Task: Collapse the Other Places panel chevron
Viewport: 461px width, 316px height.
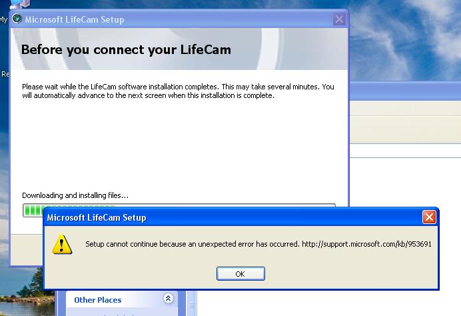Action: pyautogui.click(x=168, y=299)
